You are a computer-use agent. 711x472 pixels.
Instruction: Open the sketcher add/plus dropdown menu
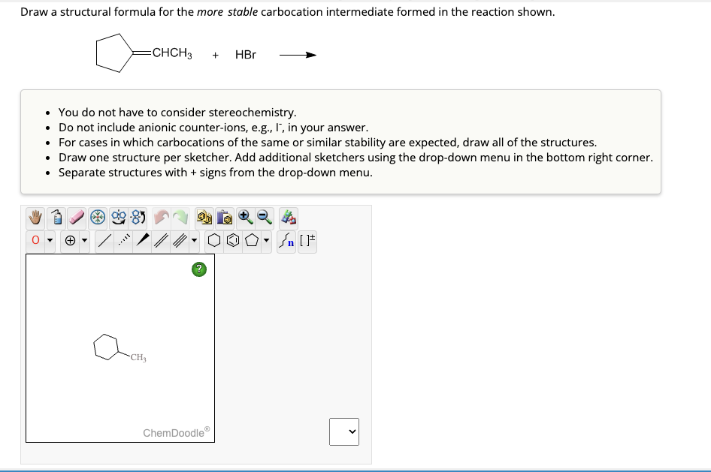344,431
